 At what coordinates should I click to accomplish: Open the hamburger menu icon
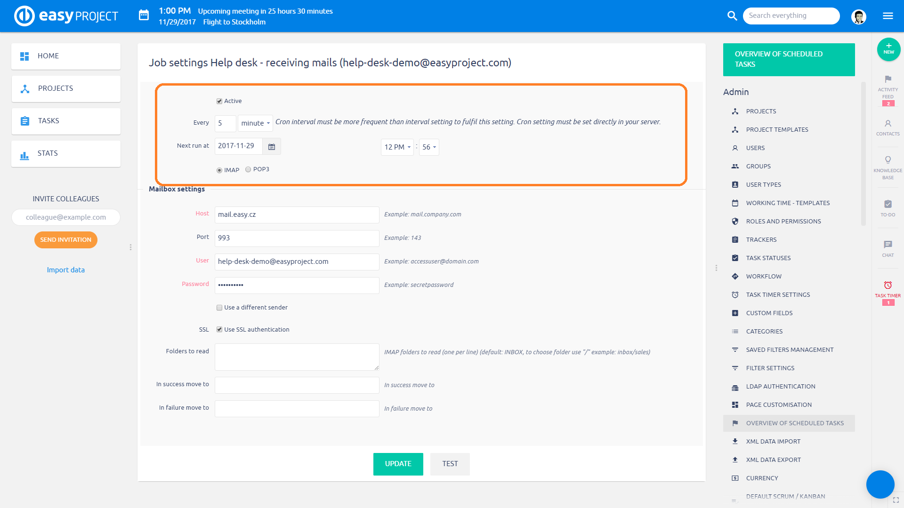(888, 16)
